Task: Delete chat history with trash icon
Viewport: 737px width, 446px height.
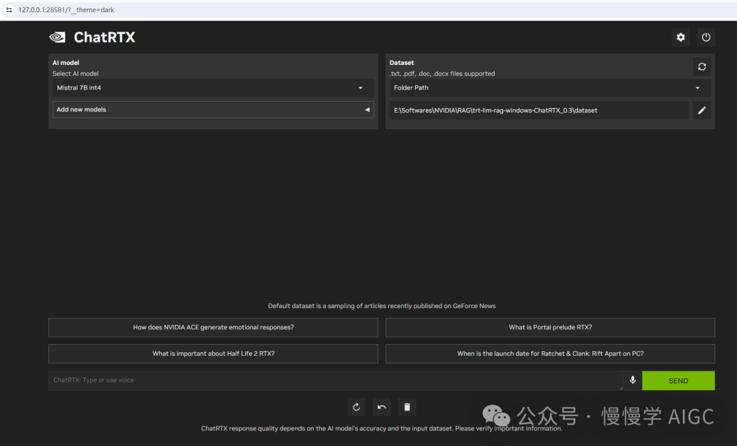Action: (x=407, y=407)
